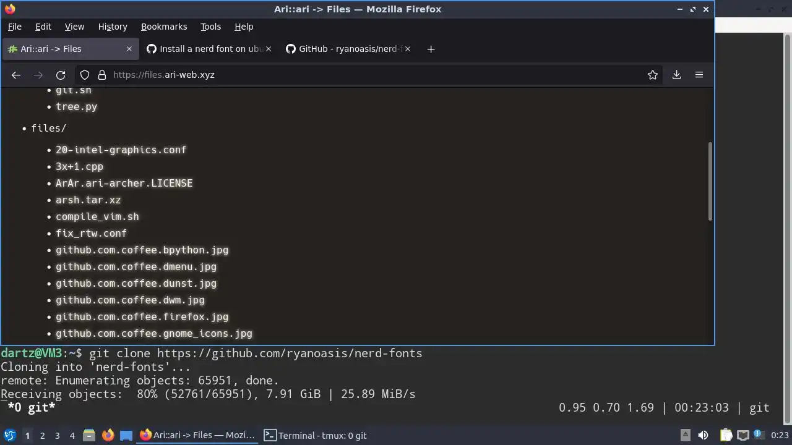792x445 pixels.
Task: Open the Help menu
Action: [244, 27]
